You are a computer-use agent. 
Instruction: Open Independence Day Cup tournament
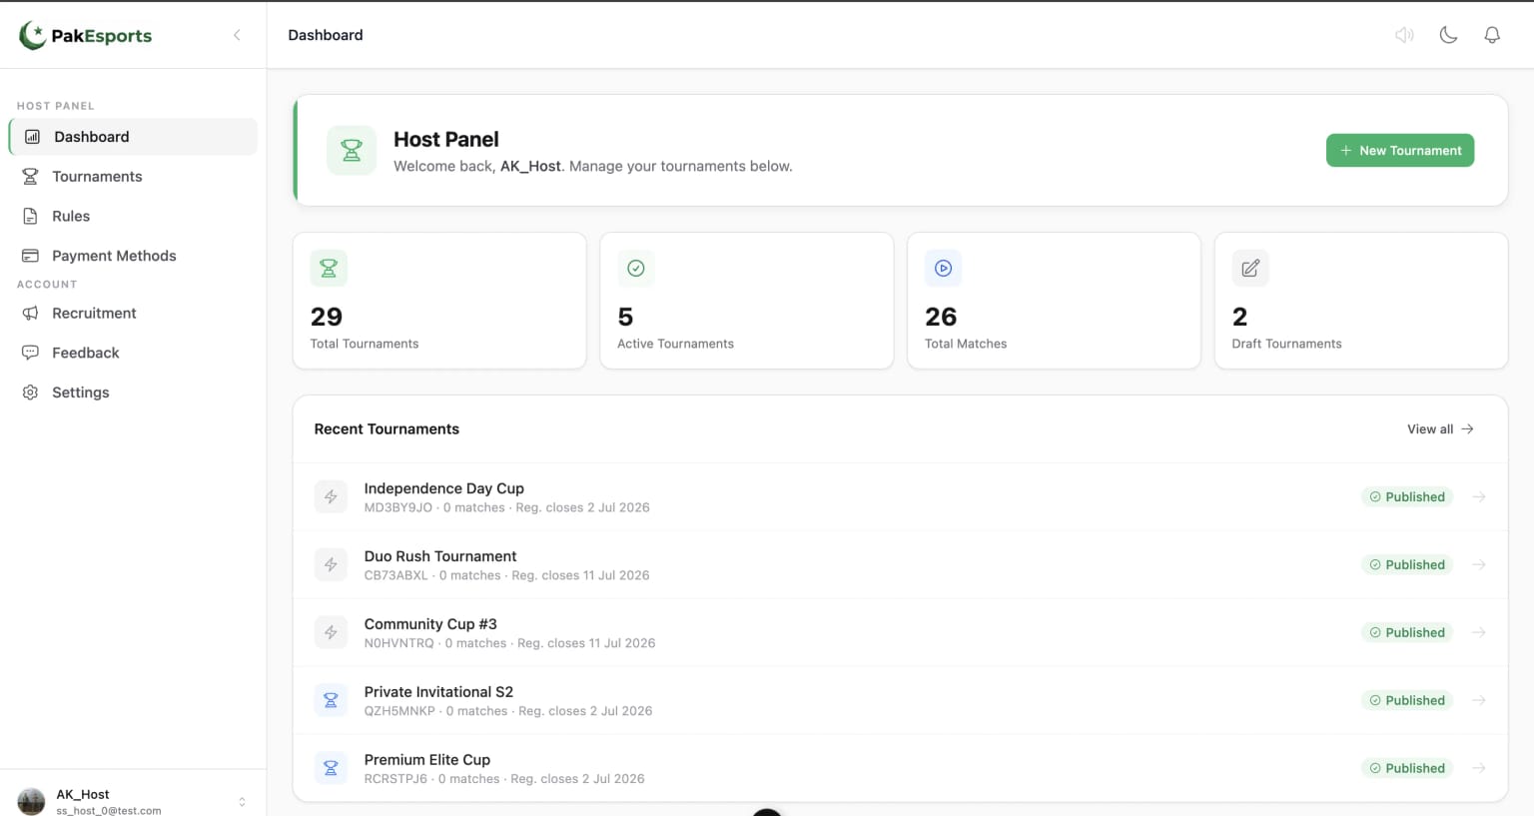point(900,496)
